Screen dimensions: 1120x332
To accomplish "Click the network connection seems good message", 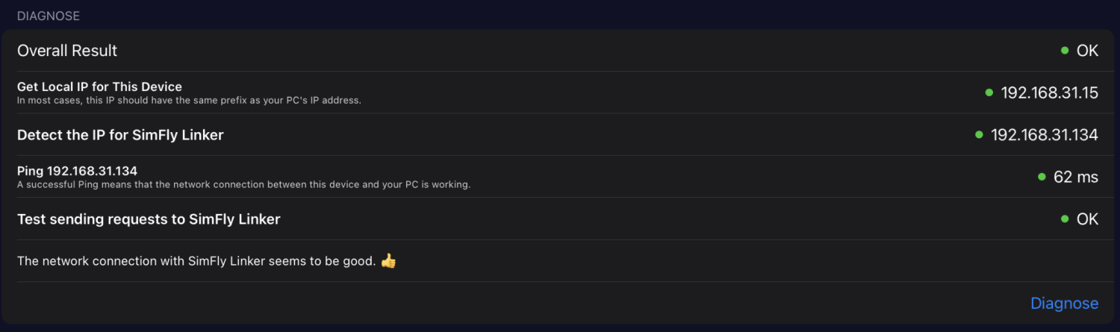I will tap(196, 261).
